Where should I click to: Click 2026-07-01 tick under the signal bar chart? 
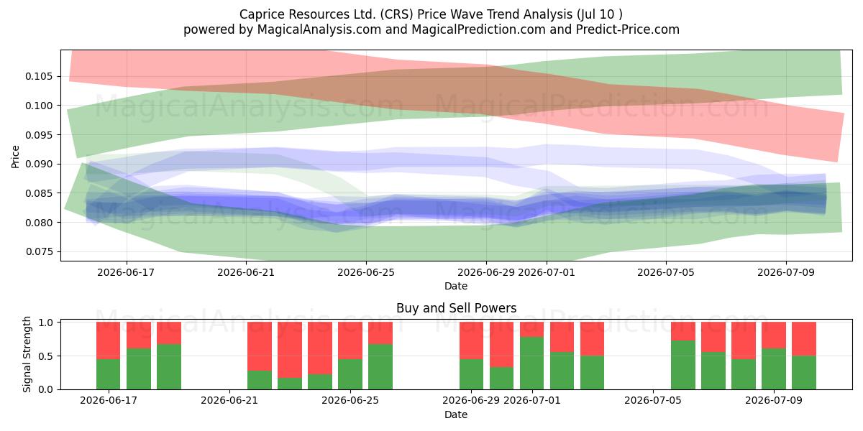tap(531, 402)
